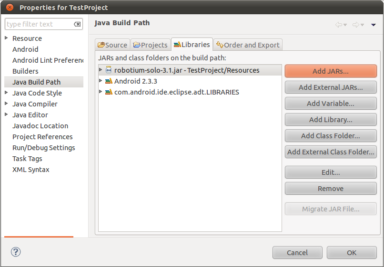The image size is (384, 267).
Task: Cancel the properties dialog
Action: pos(297,252)
